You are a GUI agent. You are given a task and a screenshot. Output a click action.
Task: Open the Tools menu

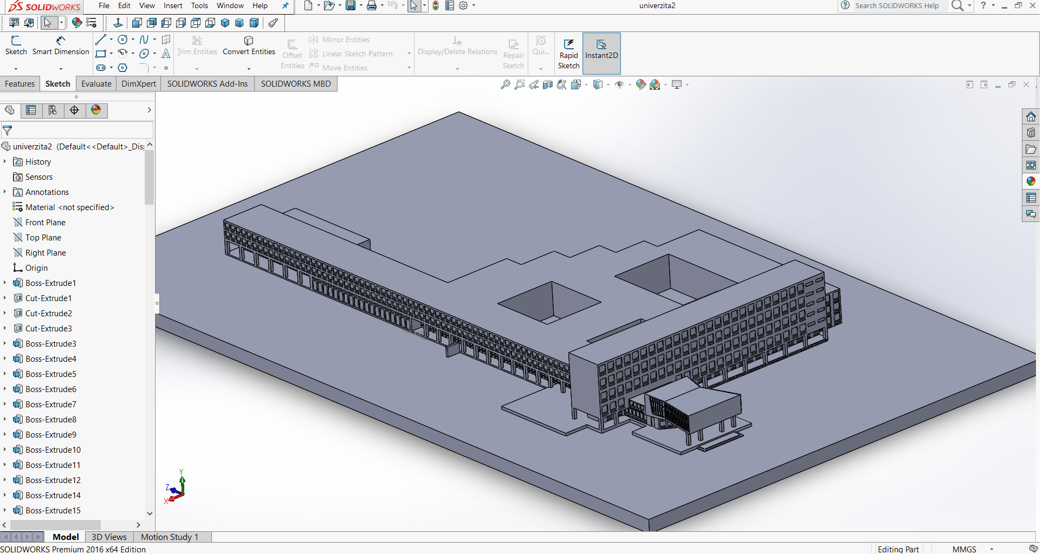199,5
